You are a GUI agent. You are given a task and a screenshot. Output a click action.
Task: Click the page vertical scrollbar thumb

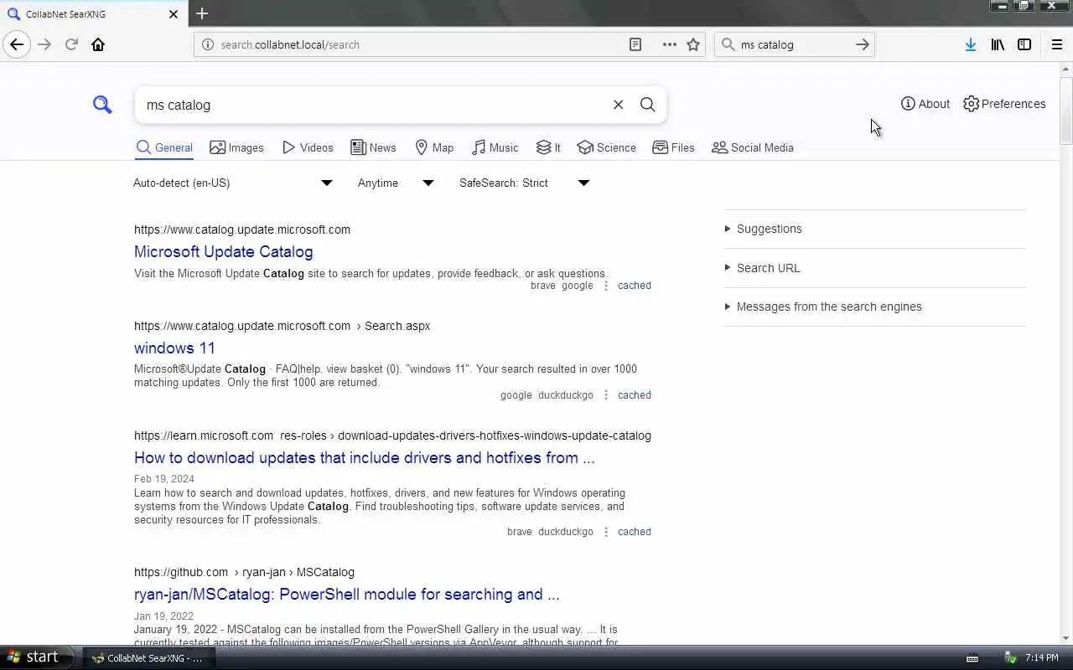coord(1065,111)
